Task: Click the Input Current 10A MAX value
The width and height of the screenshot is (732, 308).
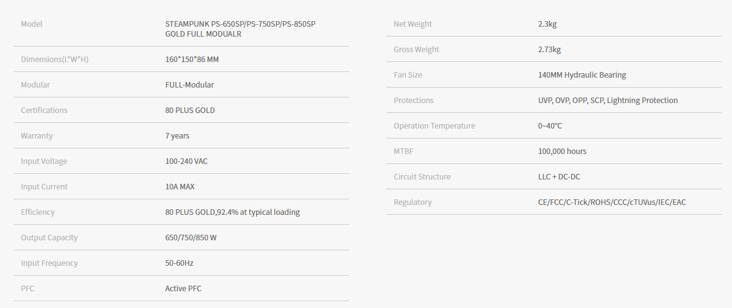Action: click(x=180, y=187)
